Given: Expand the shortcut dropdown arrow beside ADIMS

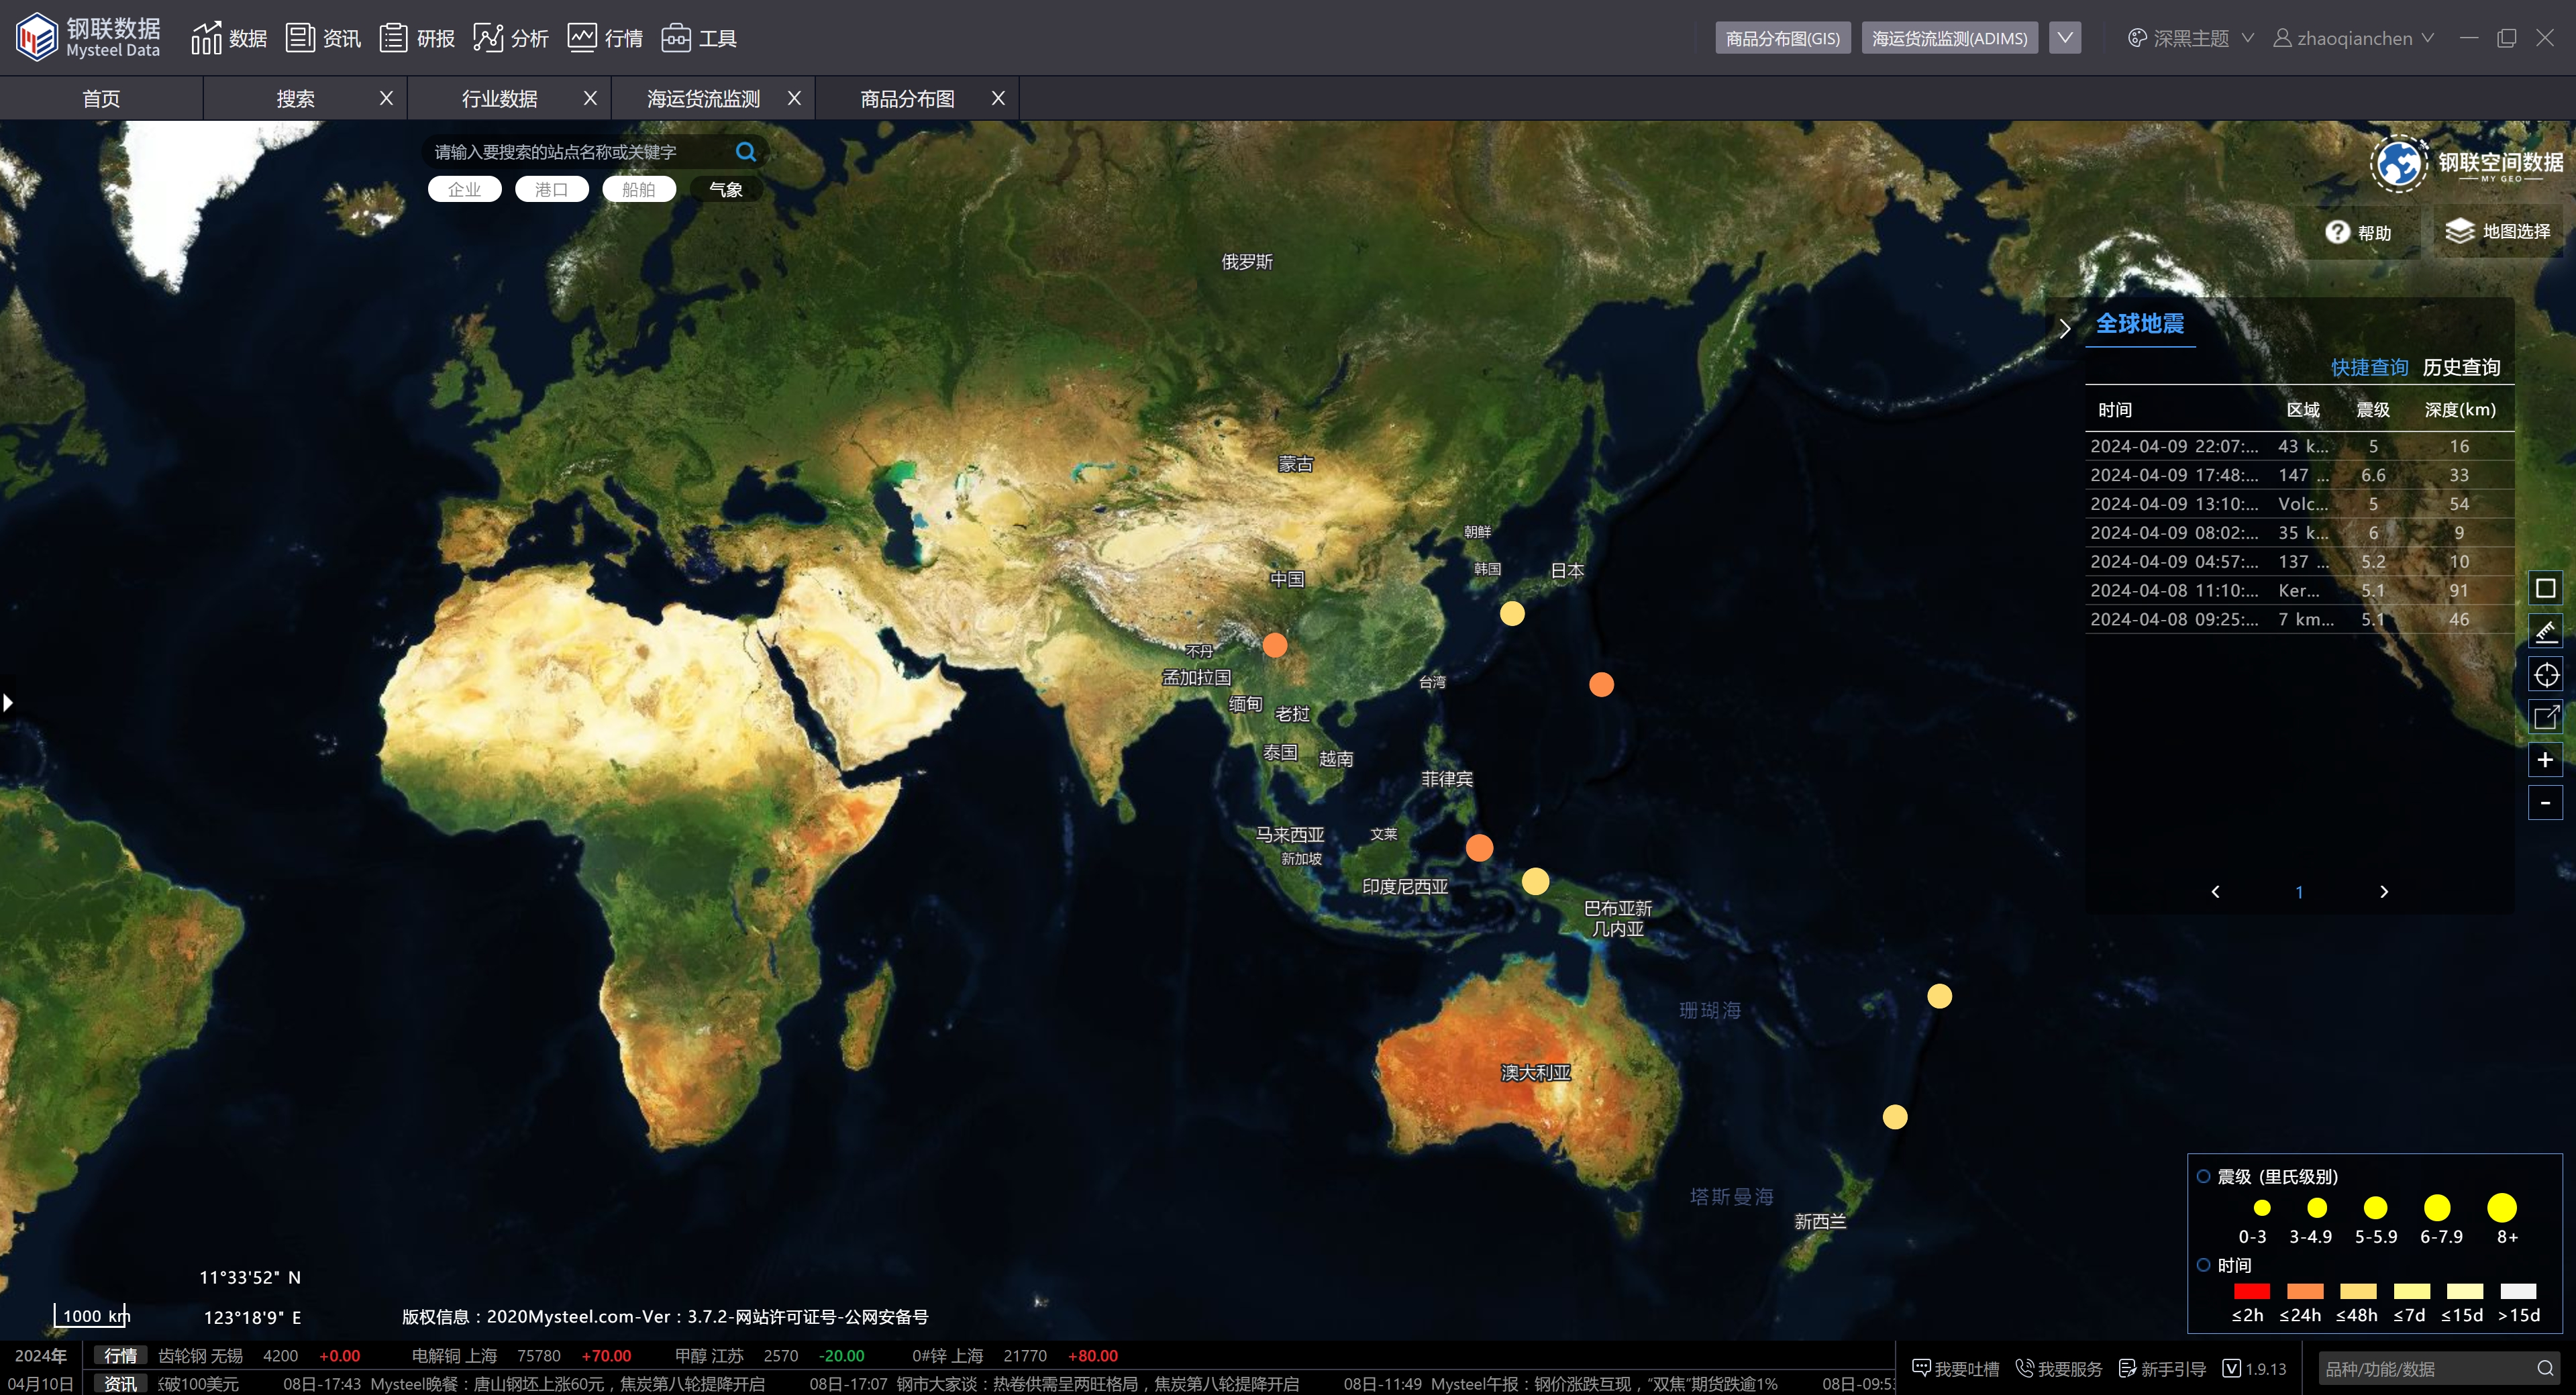Looking at the screenshot, I should (2064, 38).
